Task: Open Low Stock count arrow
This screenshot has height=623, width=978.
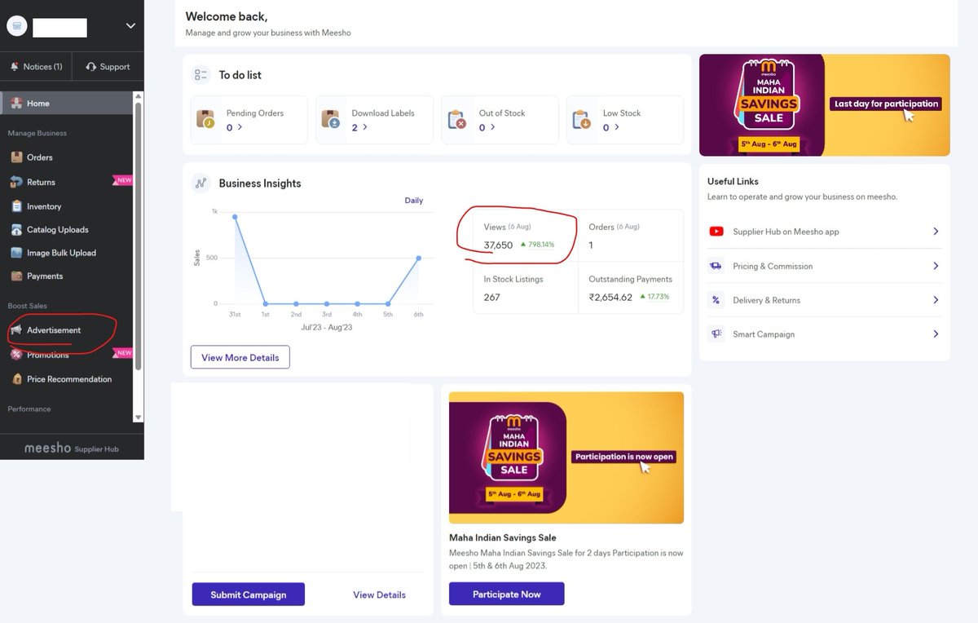Action: (x=616, y=127)
